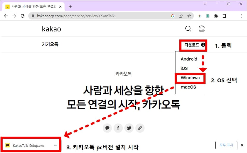Open the search icon on the Kakao header
The image size is (247, 153).
(x=188, y=29)
